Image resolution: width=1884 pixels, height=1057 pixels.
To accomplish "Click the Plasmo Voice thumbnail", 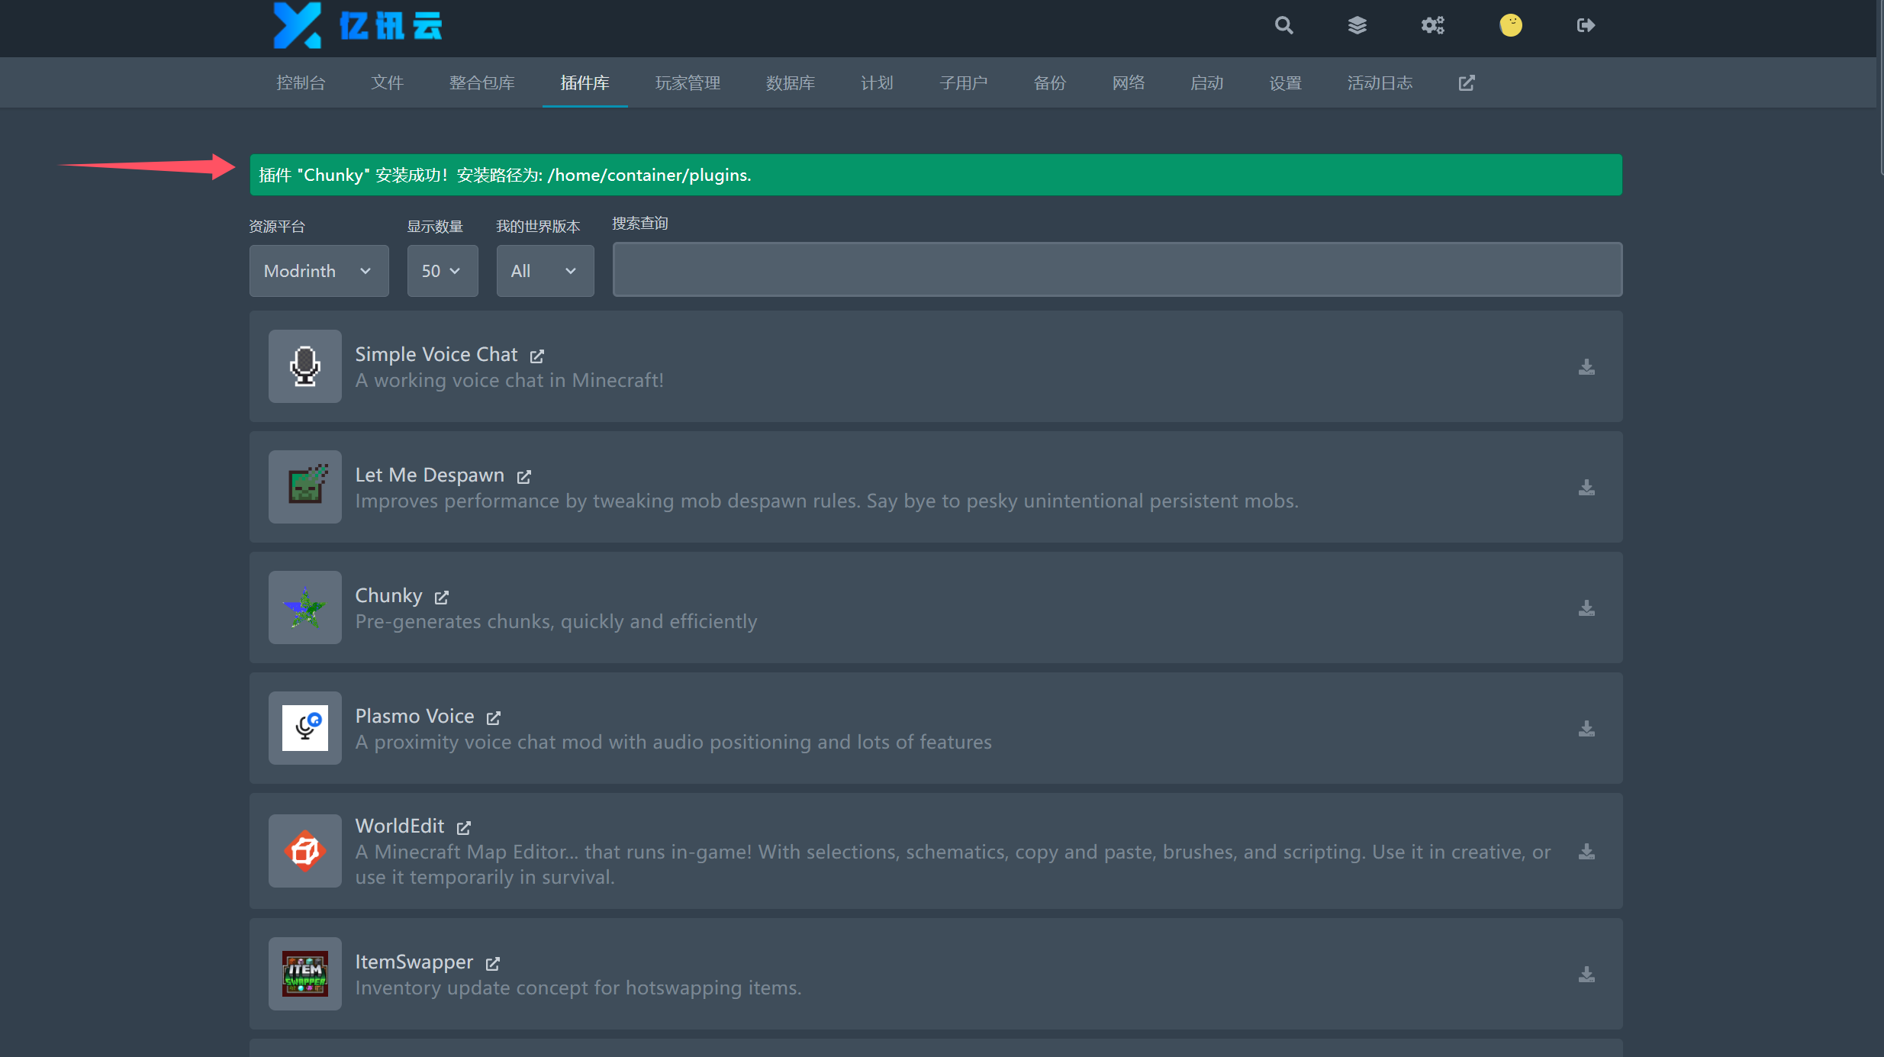I will pyautogui.click(x=304, y=728).
